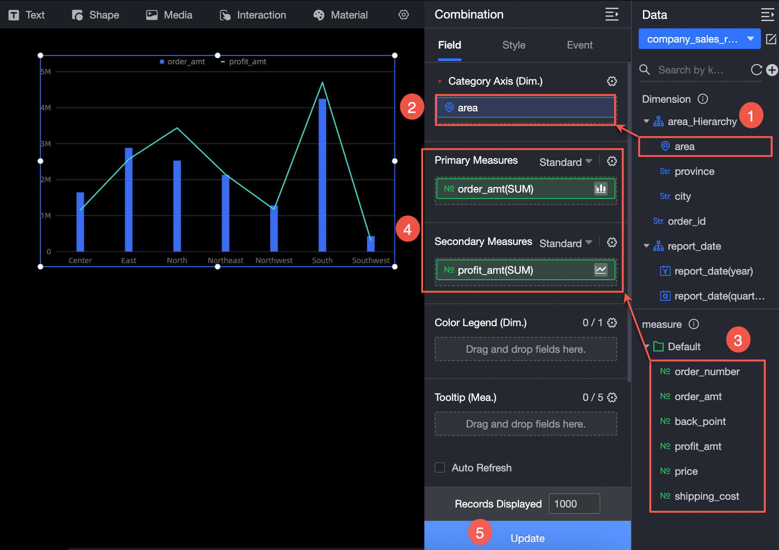Screen dimensions: 779x550
Task: Click the line chart type icon for profit_amt(SUM)
Action: click(601, 270)
